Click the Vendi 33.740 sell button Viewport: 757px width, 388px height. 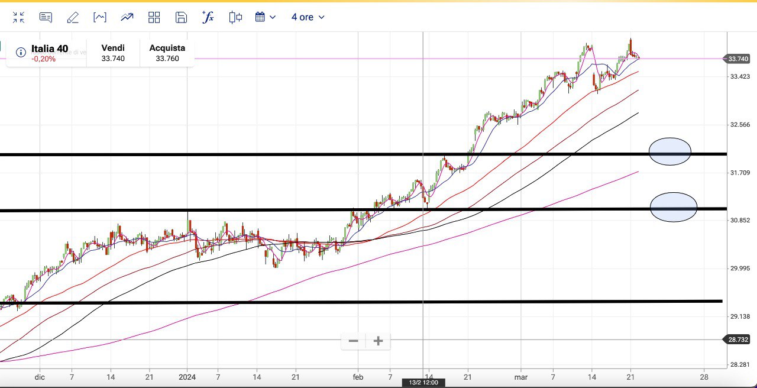pyautogui.click(x=113, y=53)
